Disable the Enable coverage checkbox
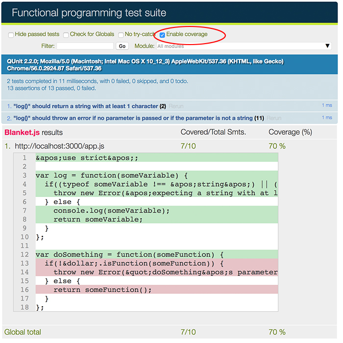Viewport: 343px width, 343px height. (x=162, y=35)
